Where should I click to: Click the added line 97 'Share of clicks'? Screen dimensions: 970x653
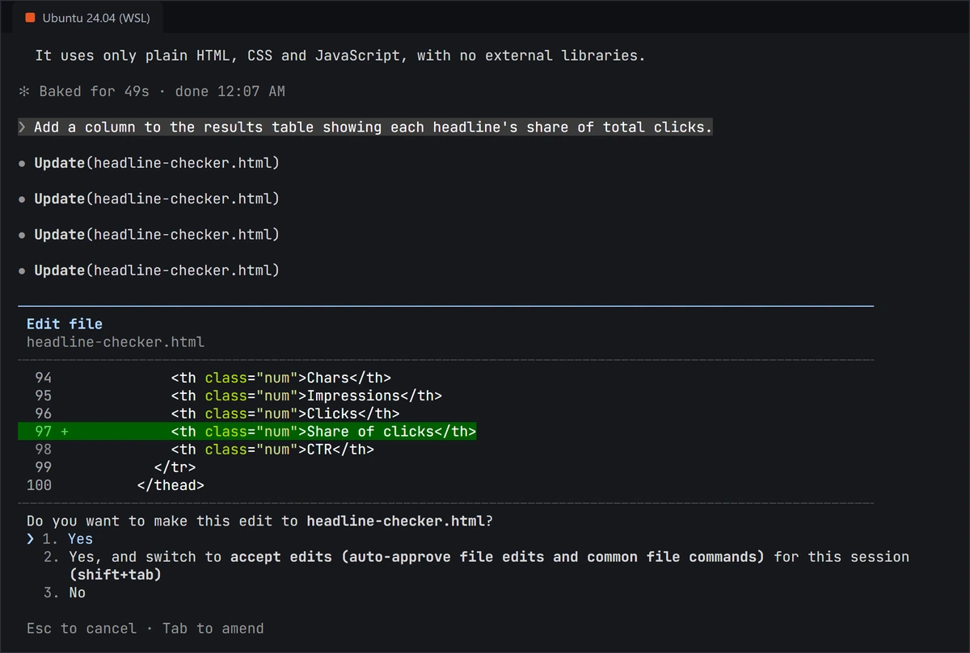click(247, 432)
